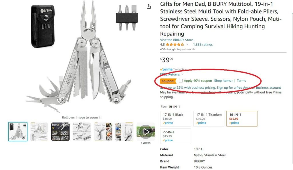The image size is (293, 170).
Task: Select the 19-IN-1 size option
Action: [x=241, y=118]
